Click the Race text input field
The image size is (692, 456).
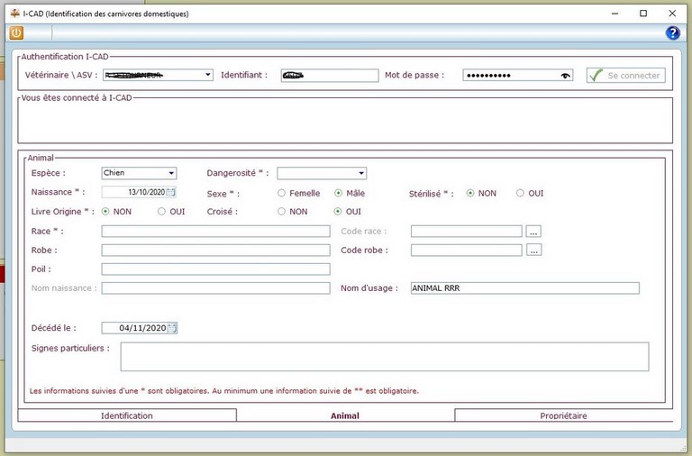point(215,232)
